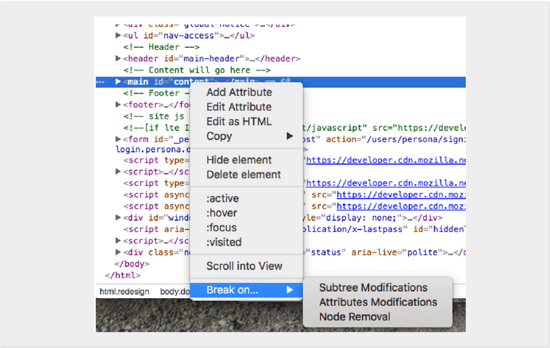
Task: Expand the ul nav-access node
Action: pos(118,36)
